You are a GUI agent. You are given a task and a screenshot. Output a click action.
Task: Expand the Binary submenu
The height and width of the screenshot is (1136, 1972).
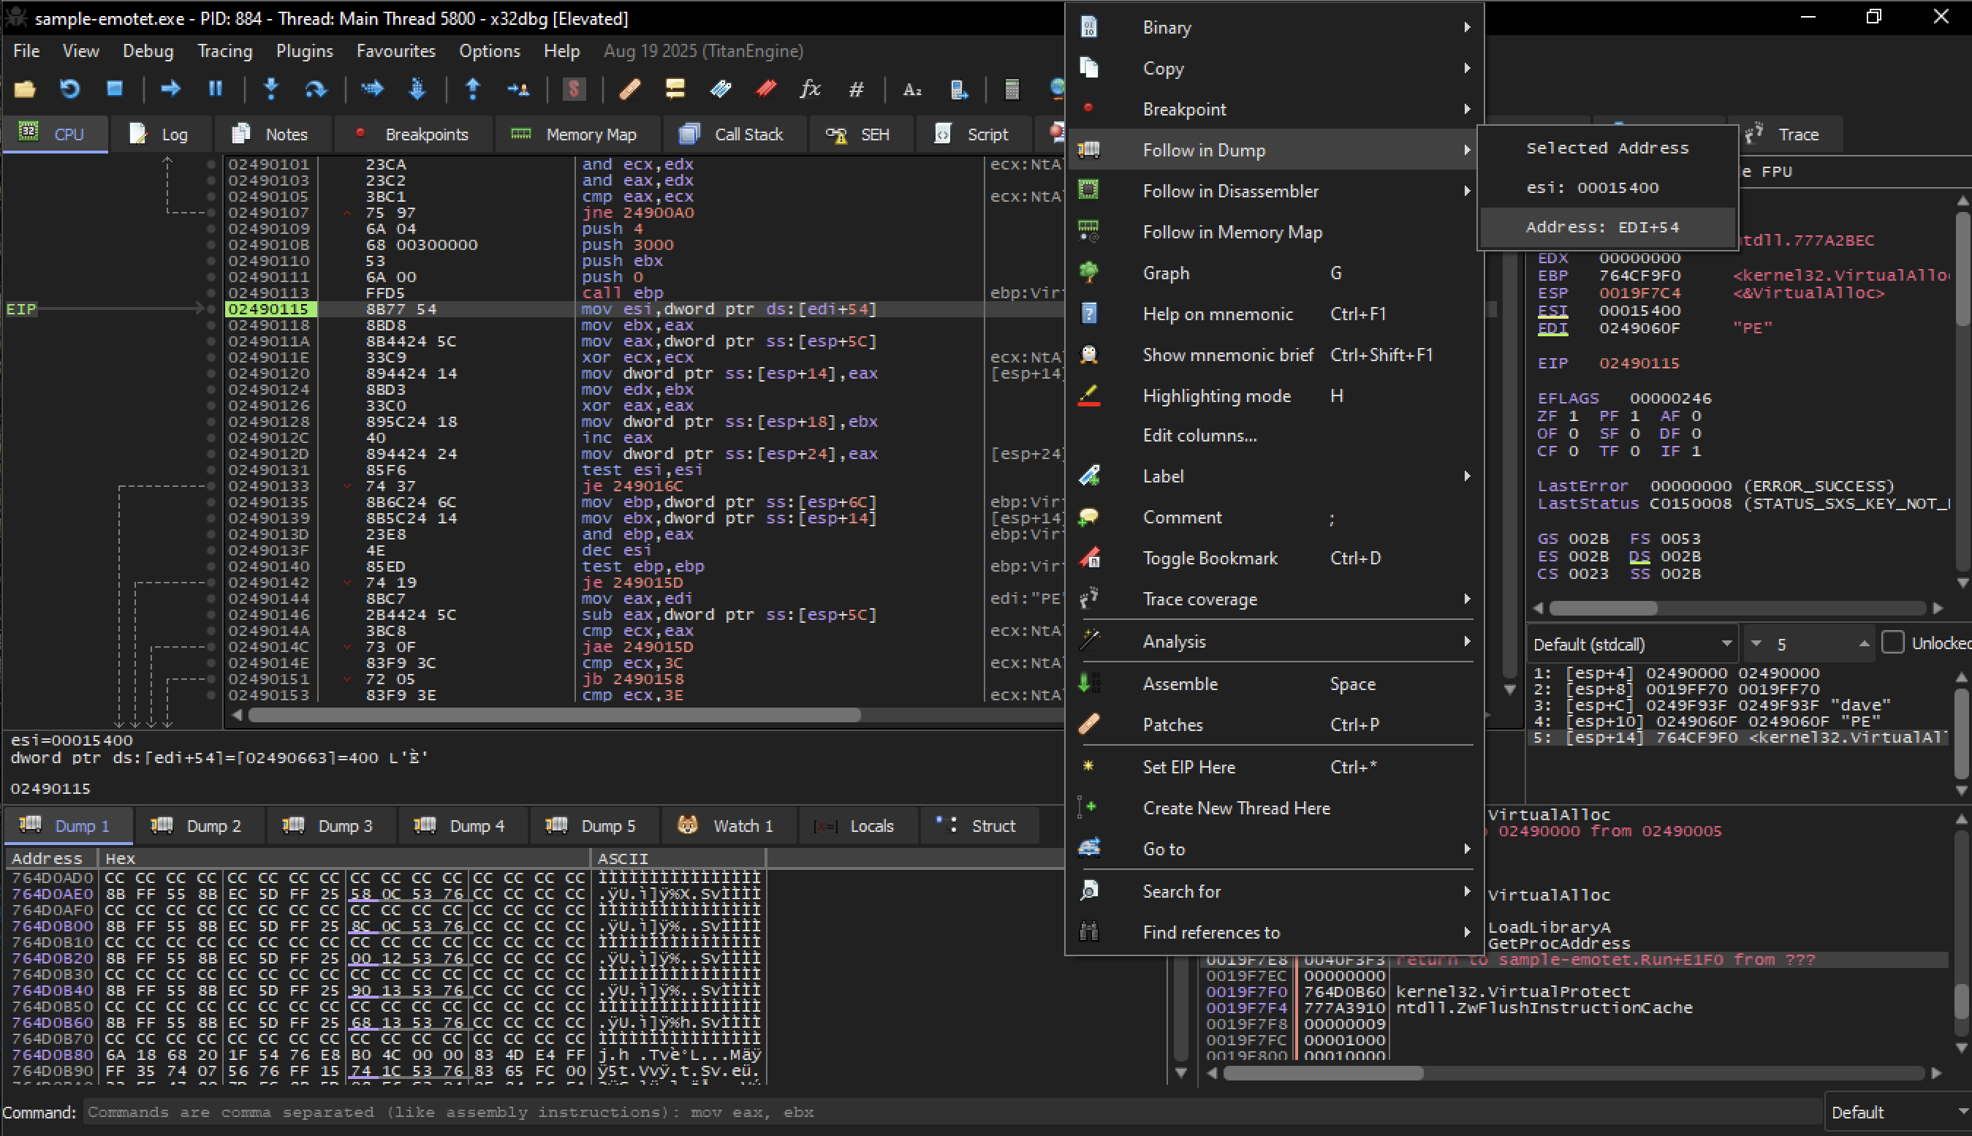(1275, 27)
